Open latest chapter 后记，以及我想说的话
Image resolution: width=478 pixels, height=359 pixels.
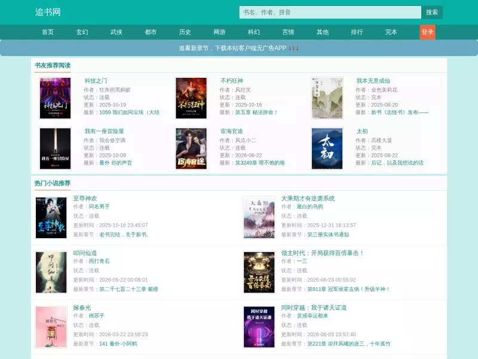pos(397,163)
